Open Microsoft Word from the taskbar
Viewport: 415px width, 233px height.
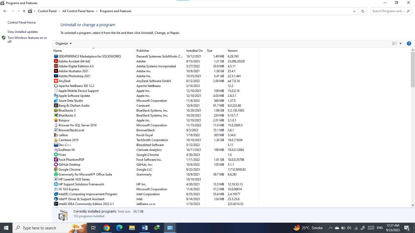coord(145,228)
